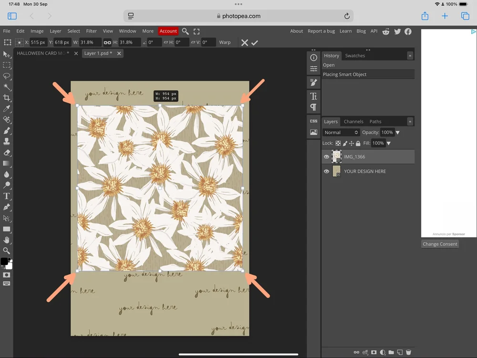The image size is (477, 358).
Task: Click the red Account button
Action: [x=168, y=31]
